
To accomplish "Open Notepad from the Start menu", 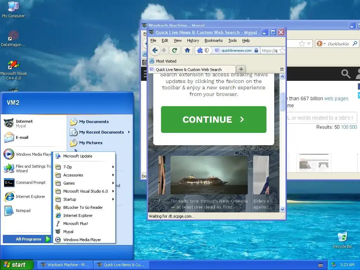I will click(x=18, y=211).
